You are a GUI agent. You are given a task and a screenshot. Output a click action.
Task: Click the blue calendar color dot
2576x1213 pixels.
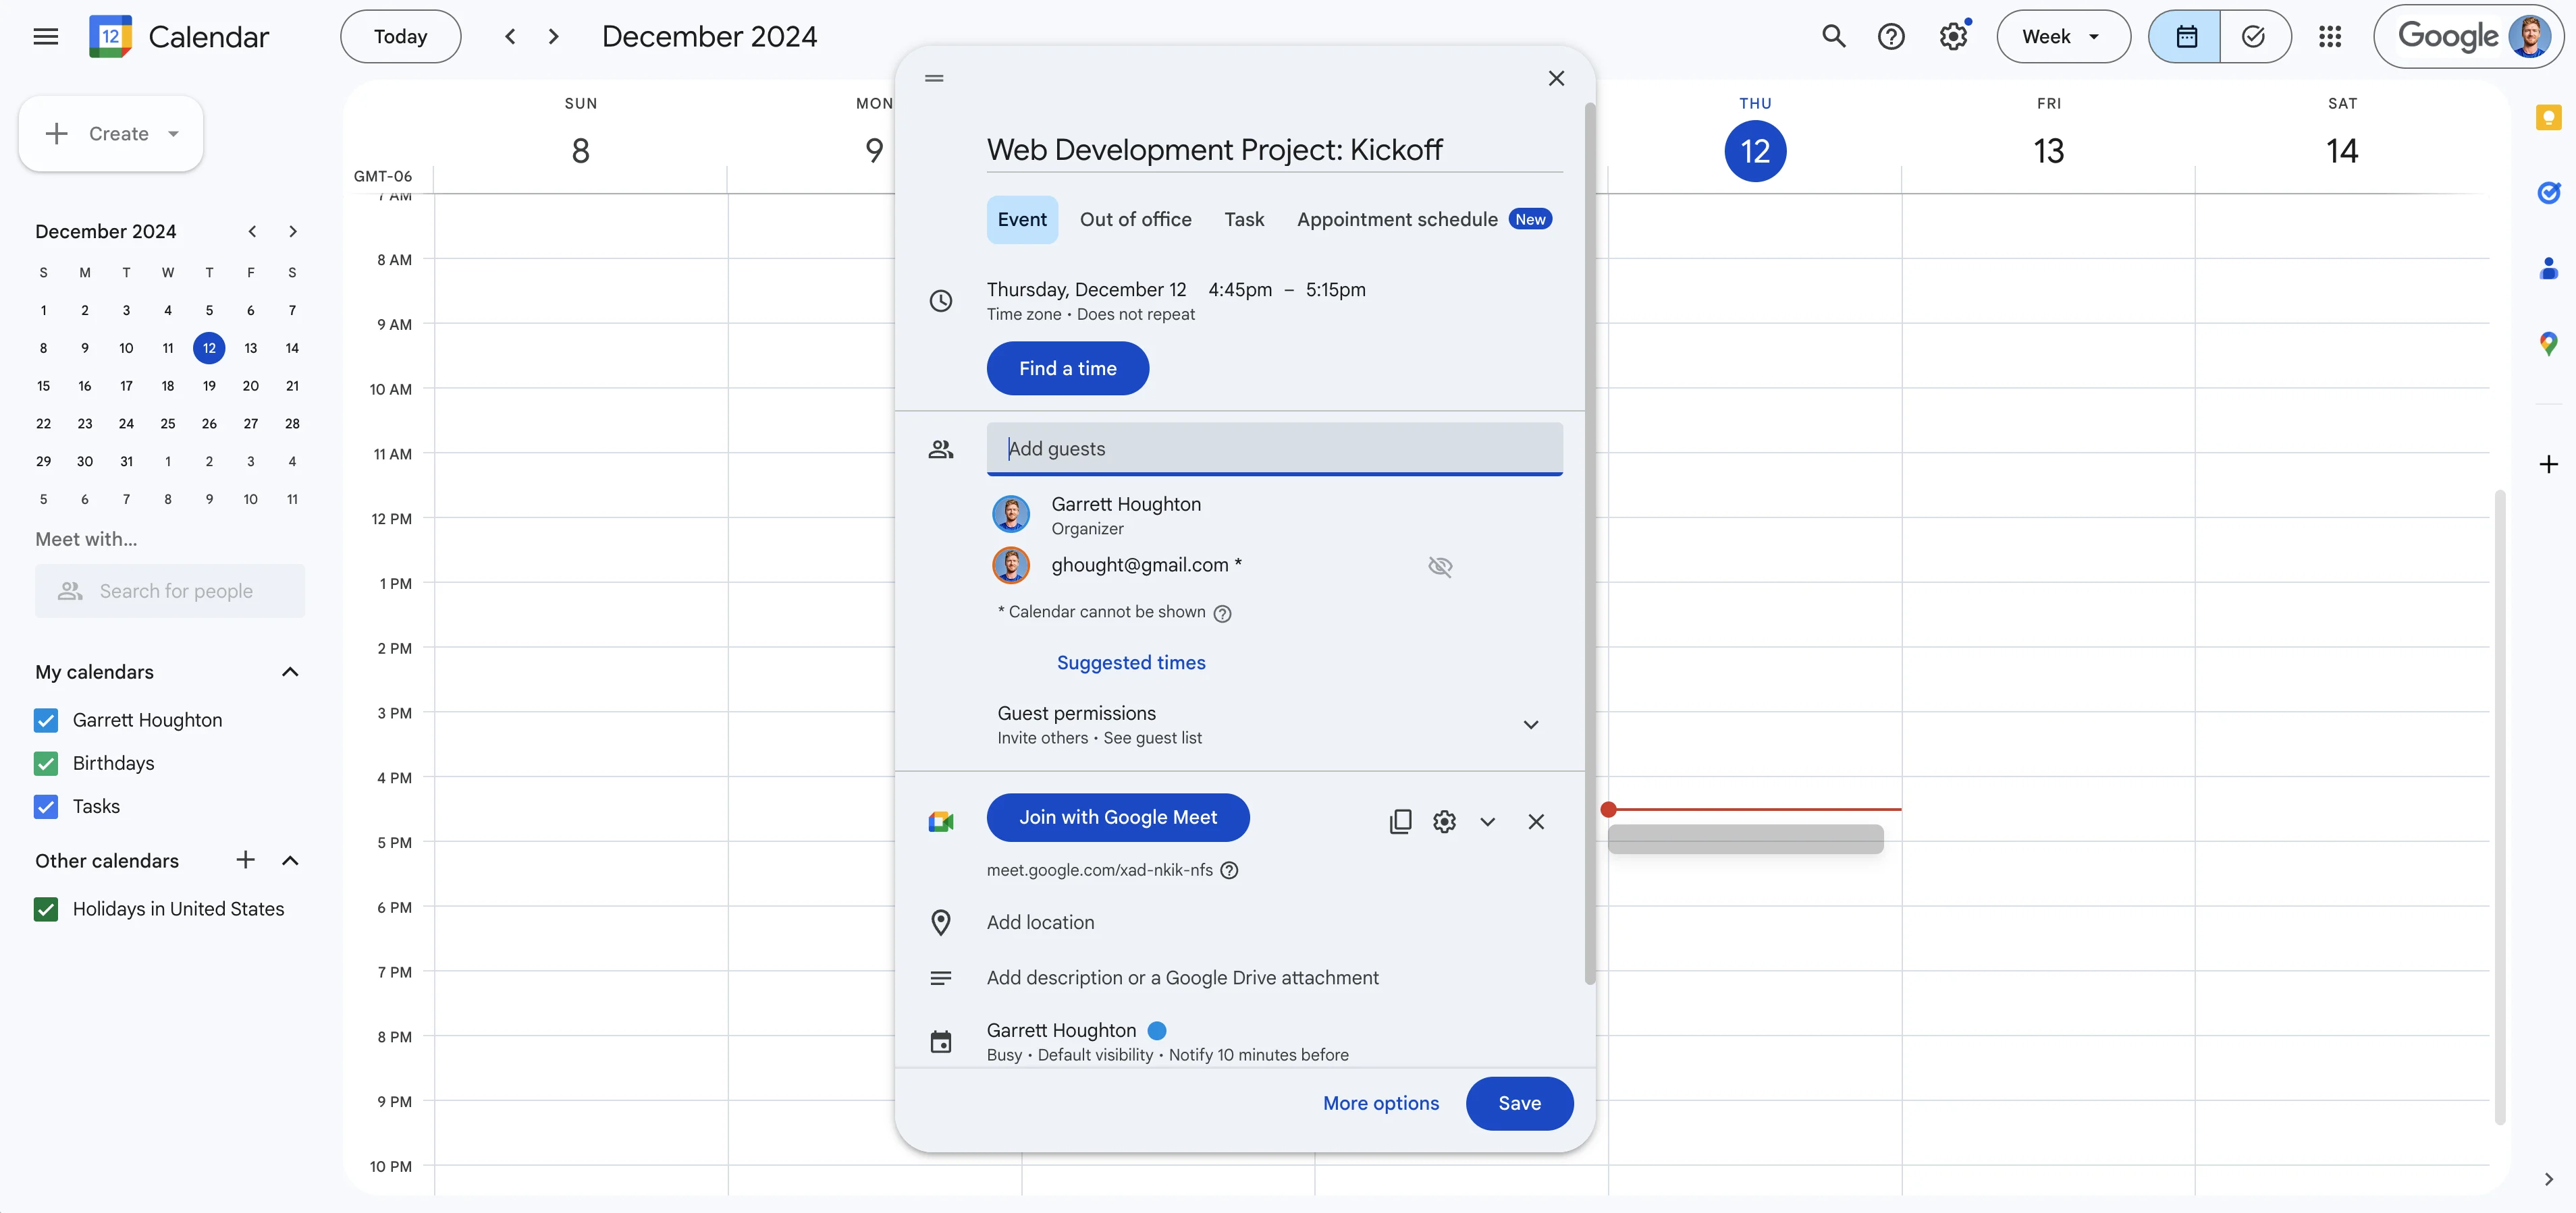1157,1030
